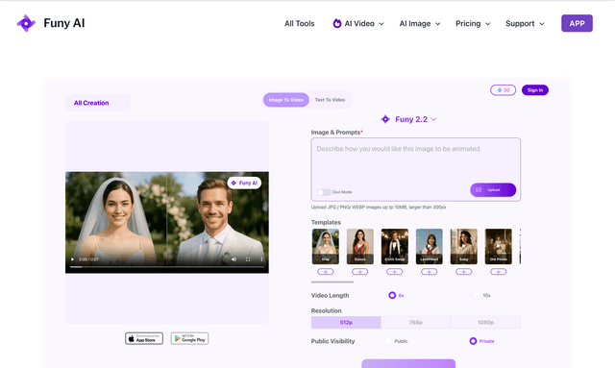Click the demo video progress bar

coord(167,267)
